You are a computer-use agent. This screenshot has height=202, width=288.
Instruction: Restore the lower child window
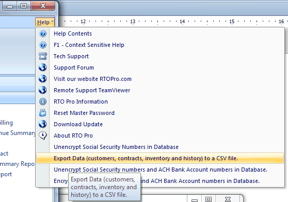click(209, 199)
